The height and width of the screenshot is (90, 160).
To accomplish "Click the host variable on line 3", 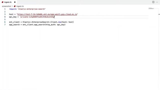I will click(x=11, y=14).
